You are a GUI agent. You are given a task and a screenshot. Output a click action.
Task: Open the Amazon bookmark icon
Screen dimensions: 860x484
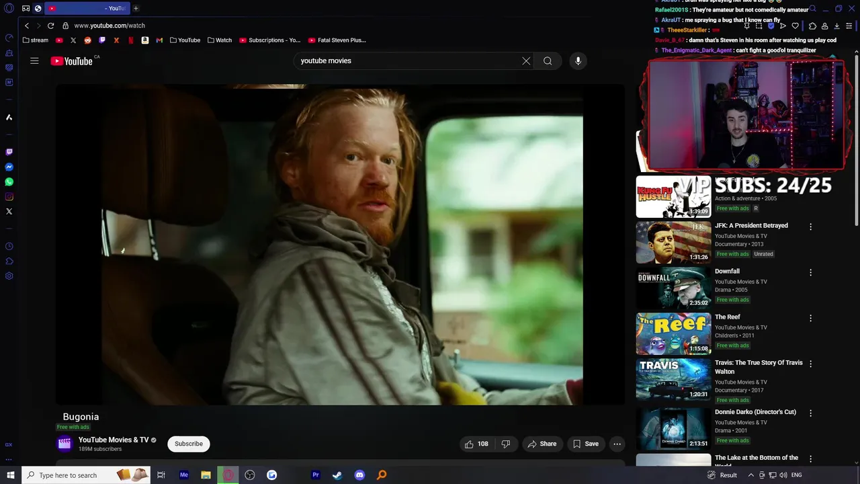(144, 40)
